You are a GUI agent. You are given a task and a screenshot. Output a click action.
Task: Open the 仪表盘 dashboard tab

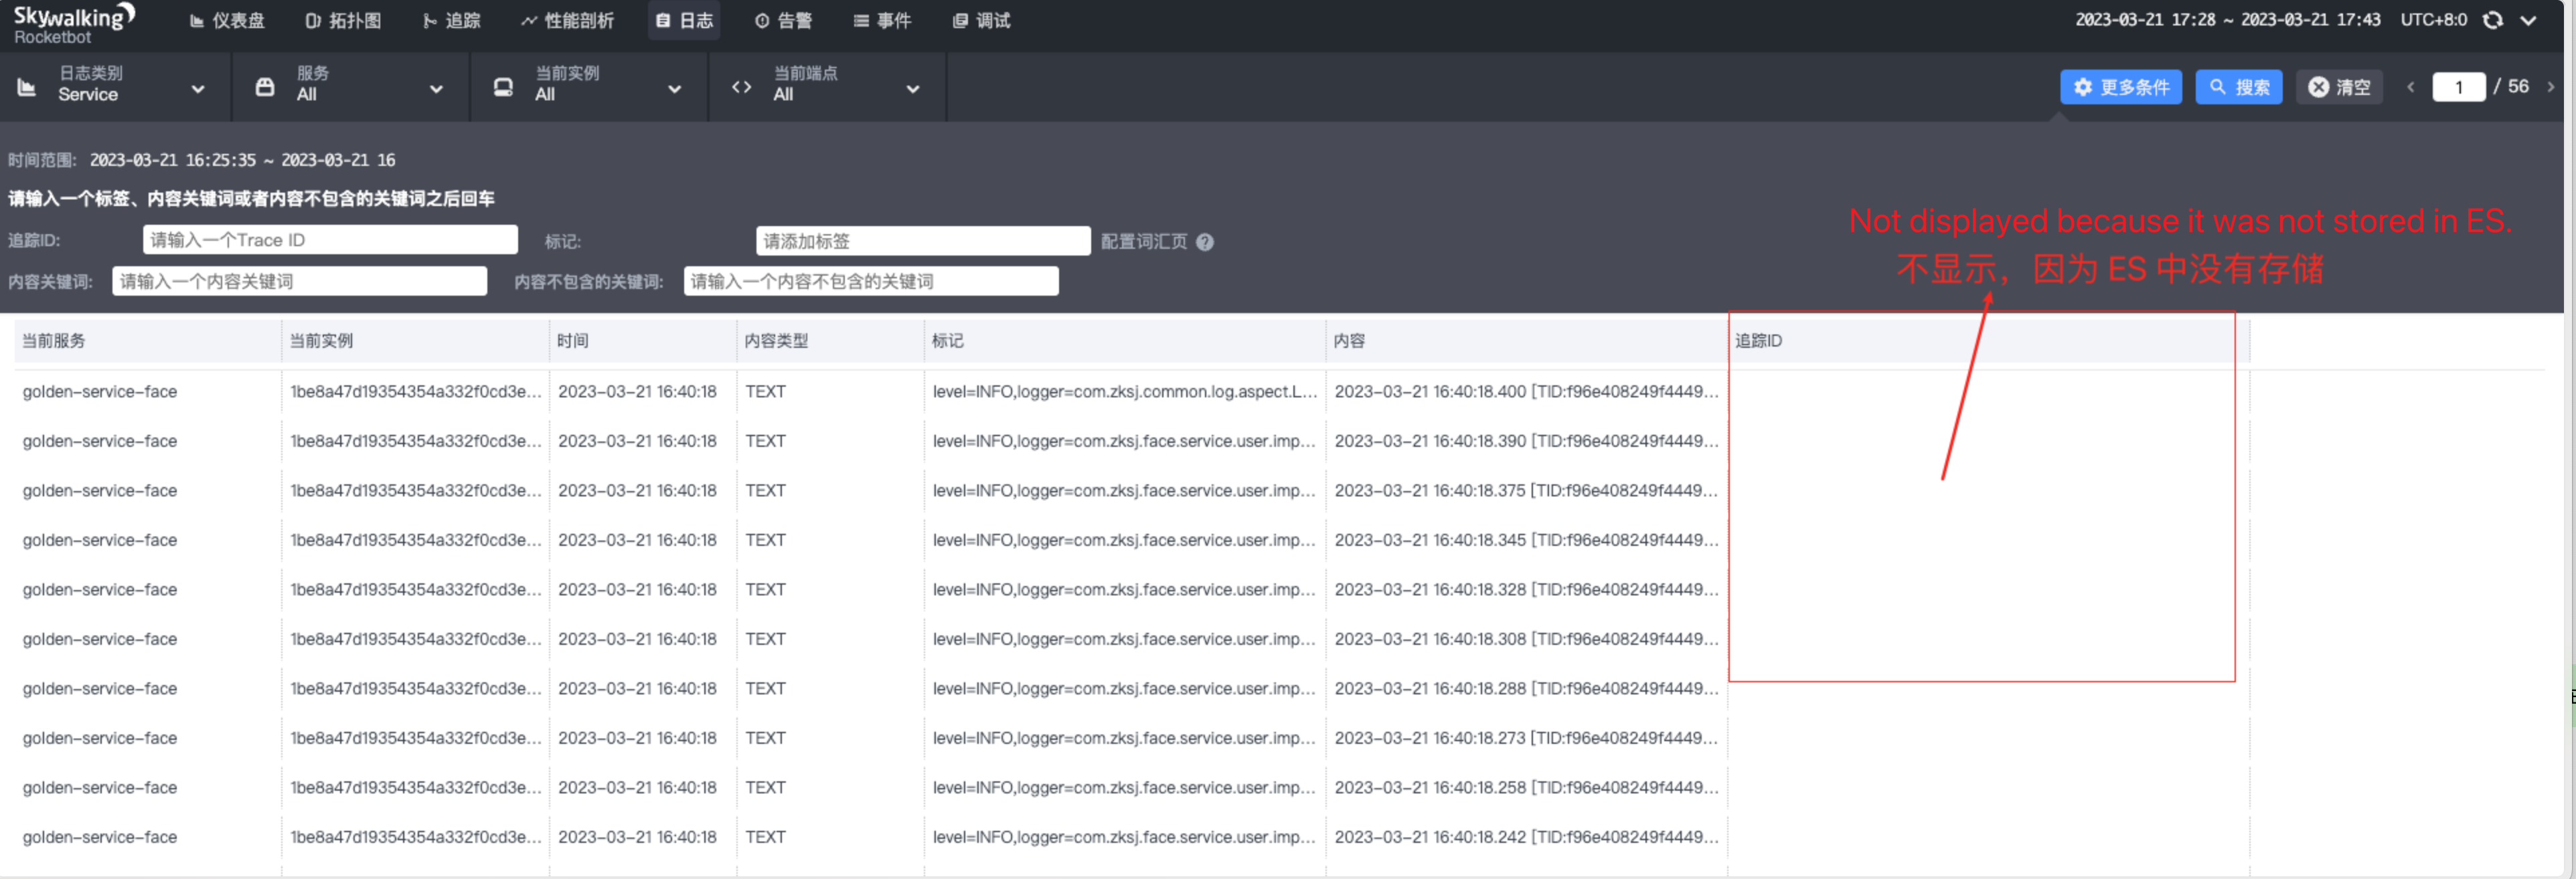point(227,20)
